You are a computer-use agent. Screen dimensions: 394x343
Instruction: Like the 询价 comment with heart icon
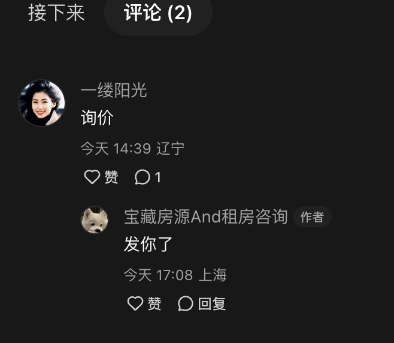(x=92, y=177)
